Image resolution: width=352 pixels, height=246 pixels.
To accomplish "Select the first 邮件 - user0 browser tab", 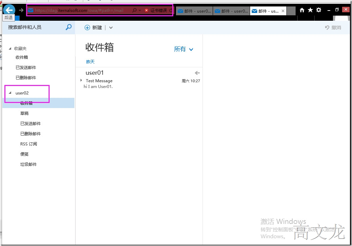I will pyautogui.click(x=194, y=11).
